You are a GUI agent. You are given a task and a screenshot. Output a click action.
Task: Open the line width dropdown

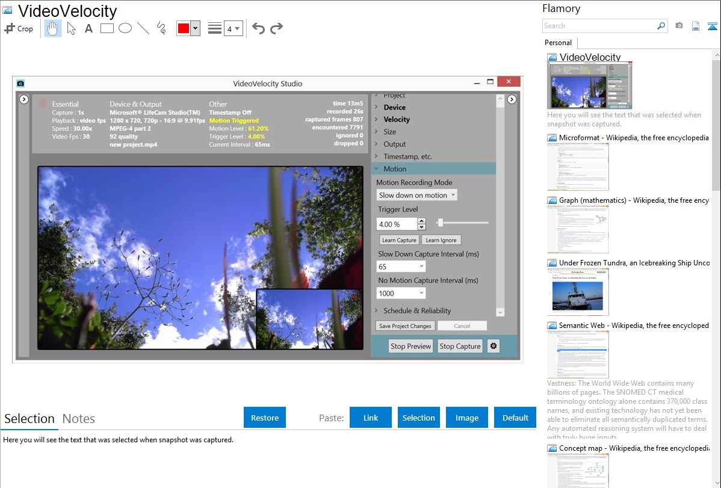click(233, 28)
